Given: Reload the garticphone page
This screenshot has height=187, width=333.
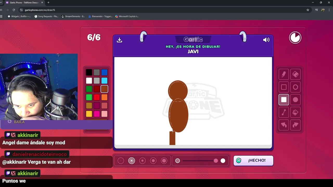Looking at the screenshot, I should coord(14,10).
